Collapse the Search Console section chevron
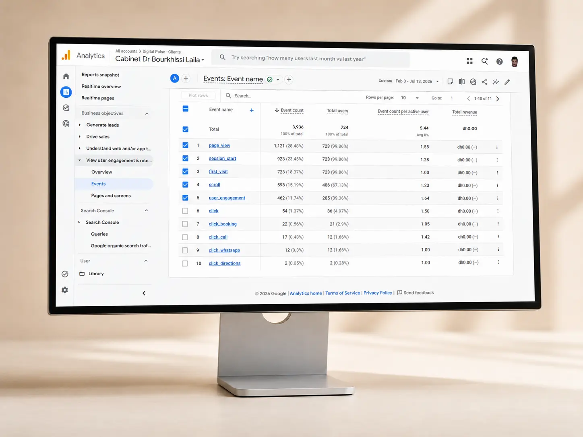583x437 pixels. tap(146, 210)
